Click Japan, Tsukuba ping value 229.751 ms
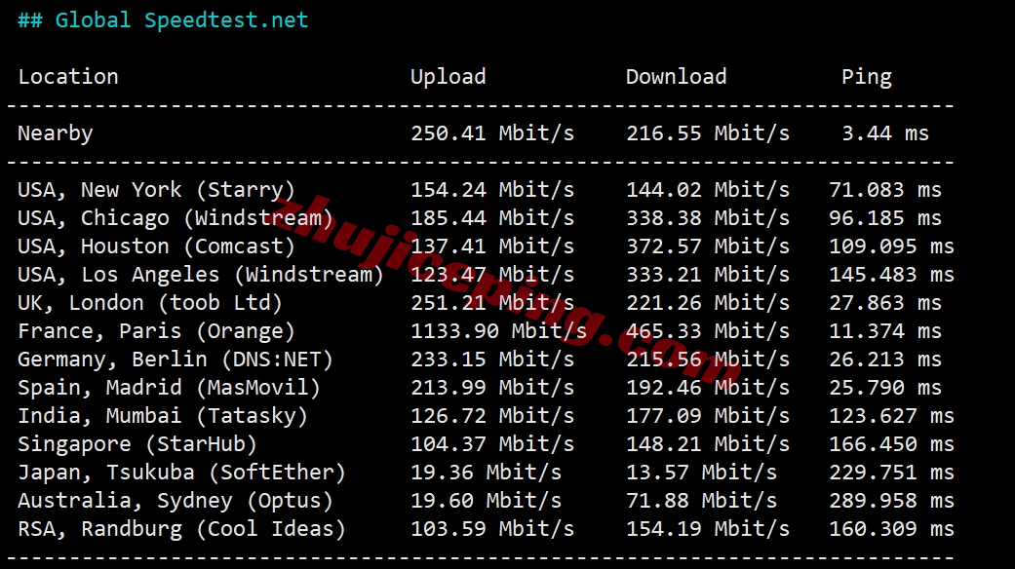 (891, 473)
